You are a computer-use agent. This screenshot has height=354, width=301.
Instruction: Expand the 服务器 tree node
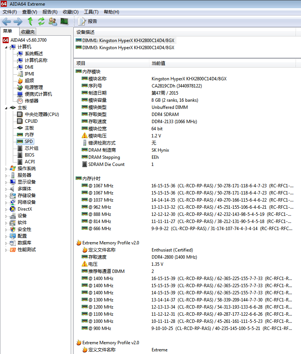(6, 176)
